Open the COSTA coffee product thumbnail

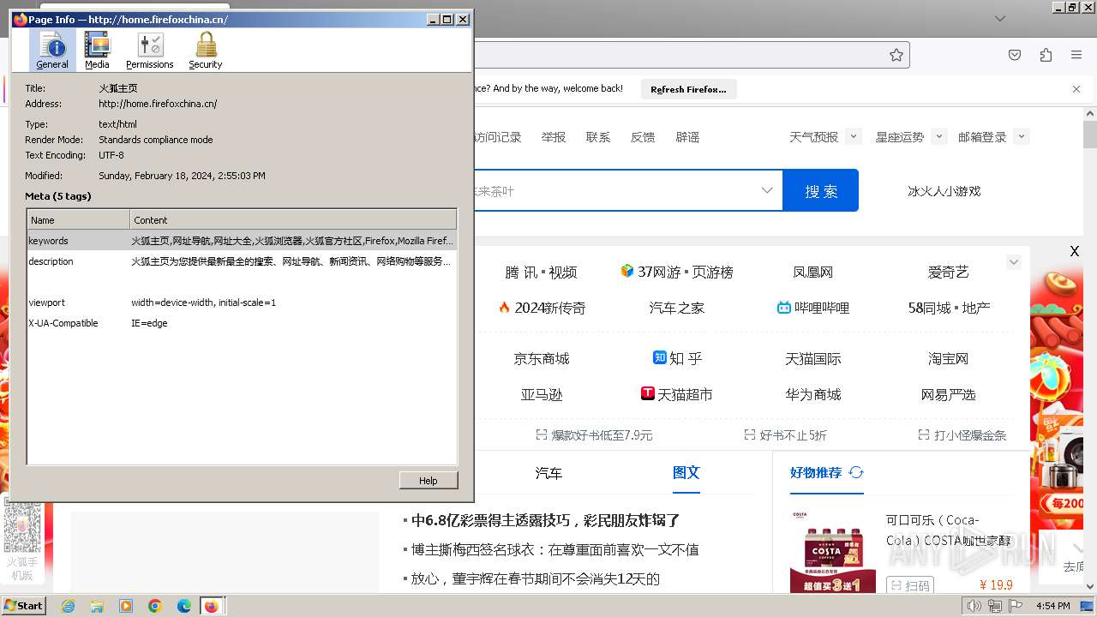(833, 550)
